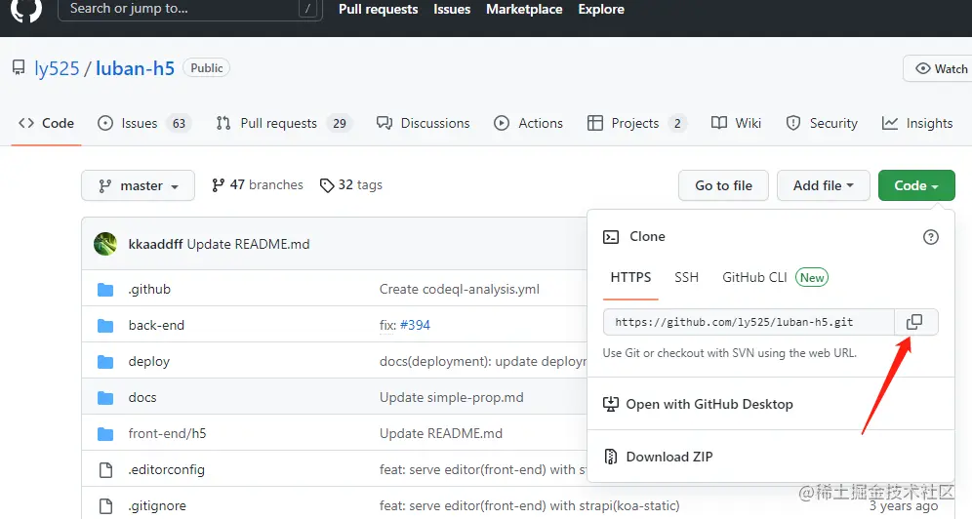972x519 pixels.
Task: Open the GitHub logo homepage
Action: 26,9
